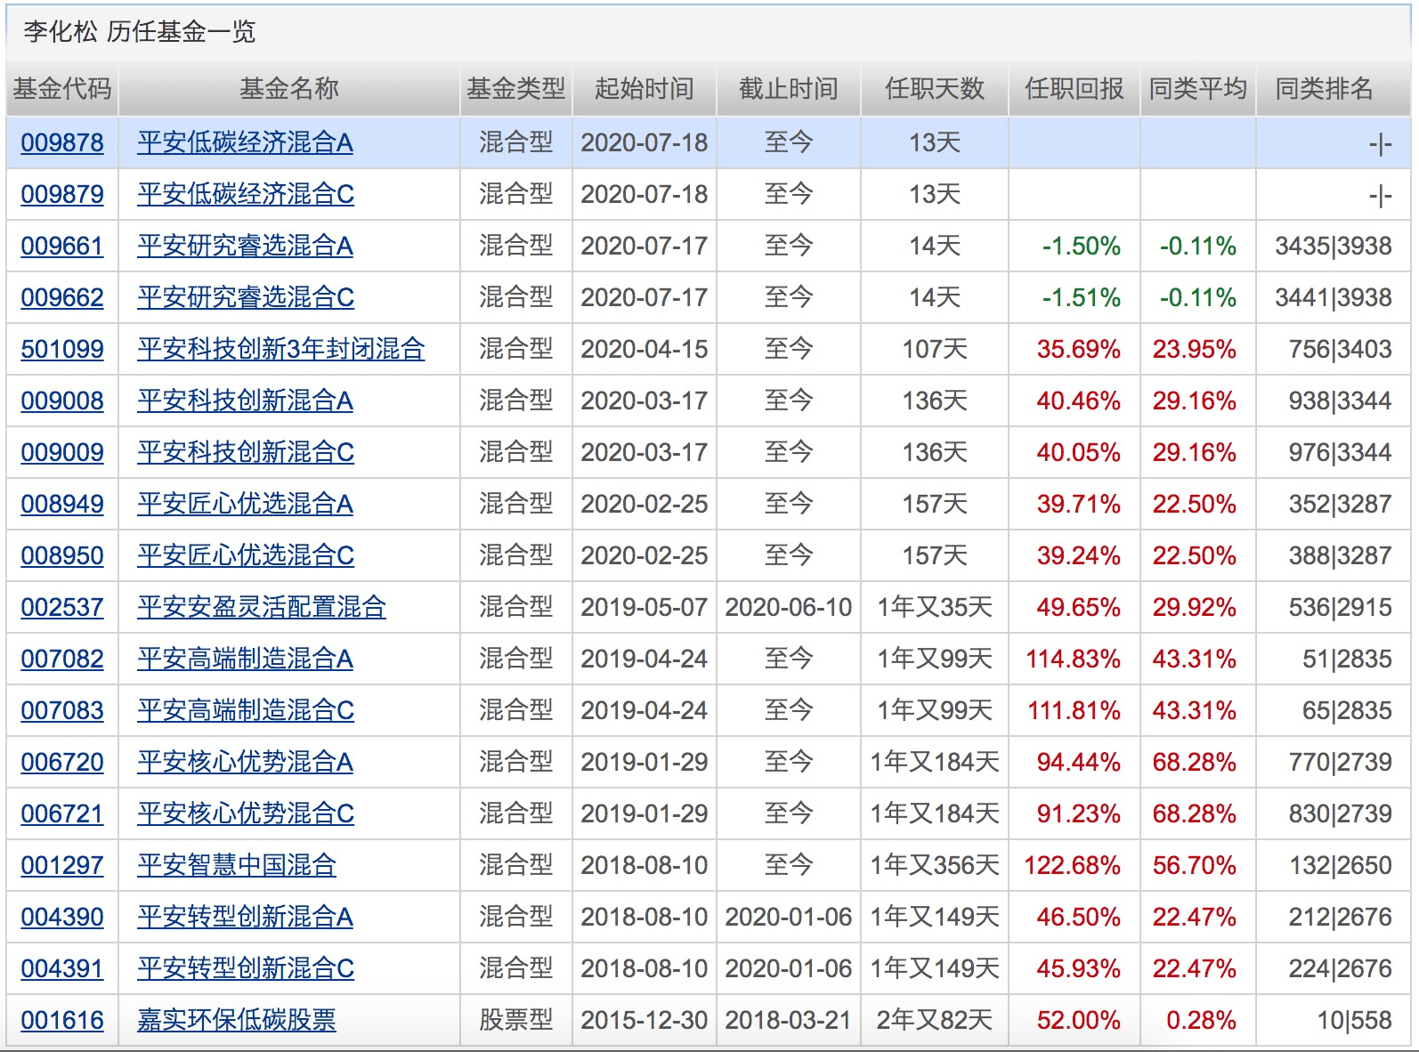Open fund 平安低碳经济混合A
Screen dimensions: 1419x1052
pos(245,142)
